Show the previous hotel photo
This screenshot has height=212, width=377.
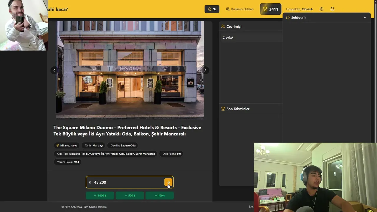pos(54,70)
